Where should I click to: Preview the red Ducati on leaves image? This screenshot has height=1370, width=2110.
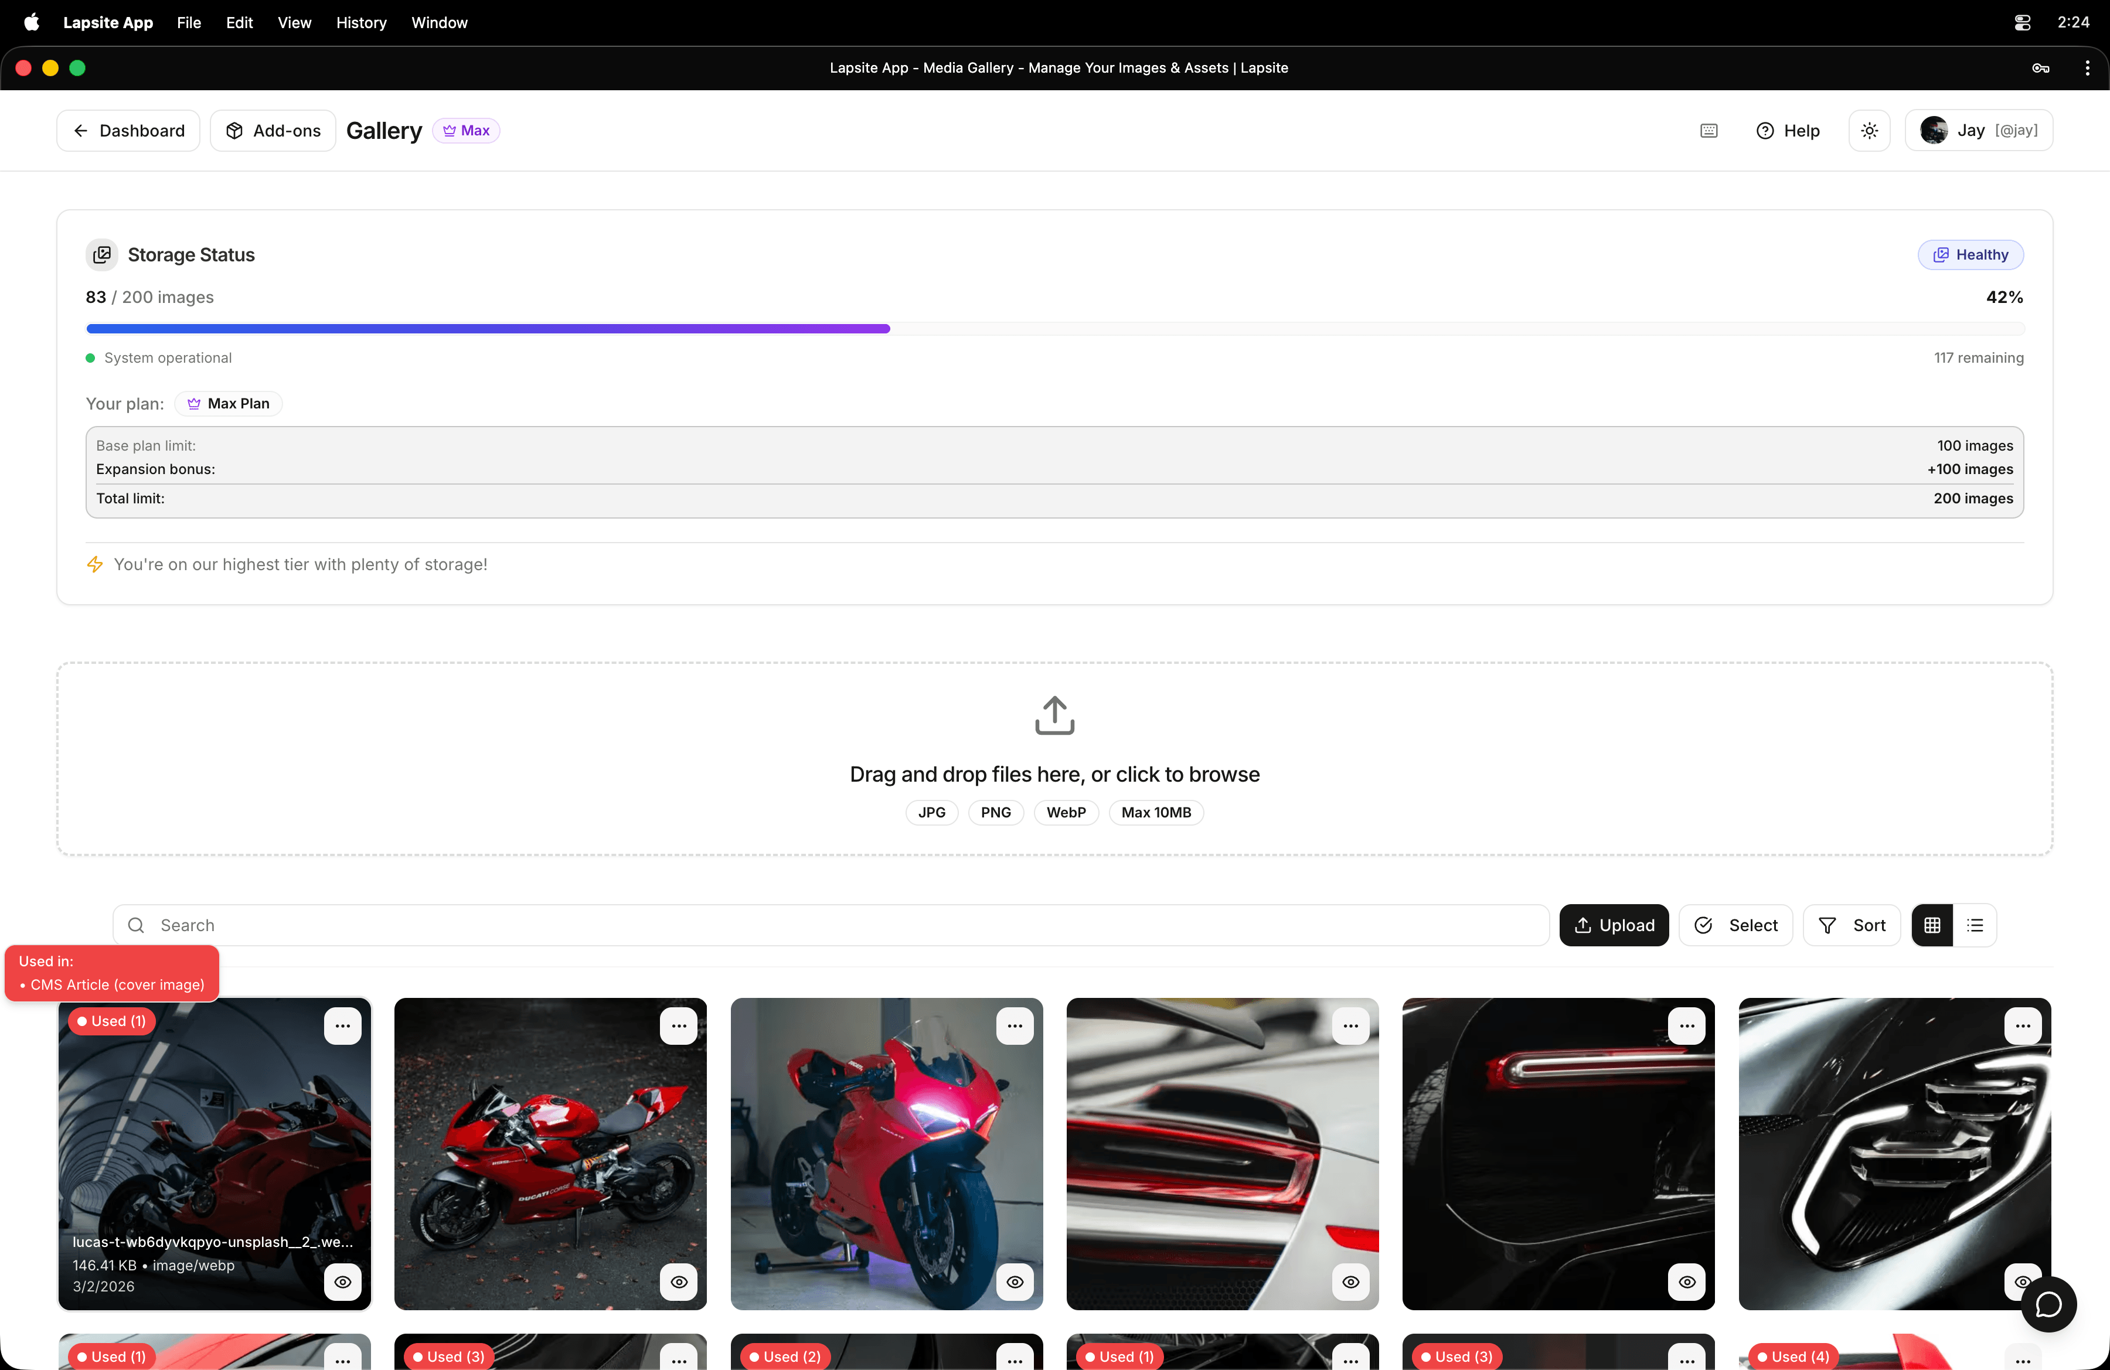[678, 1282]
